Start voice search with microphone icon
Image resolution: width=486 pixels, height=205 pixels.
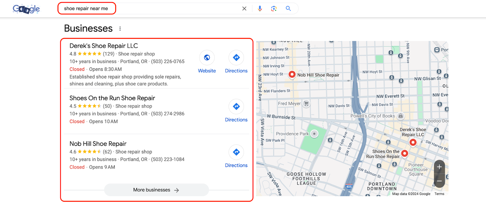260,9
